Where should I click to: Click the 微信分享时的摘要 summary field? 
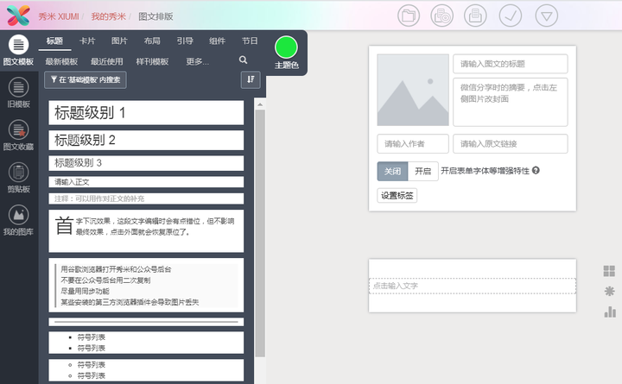tap(511, 102)
